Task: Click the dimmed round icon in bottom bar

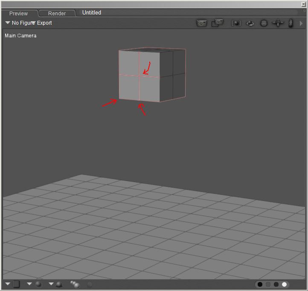Action: tap(90, 284)
